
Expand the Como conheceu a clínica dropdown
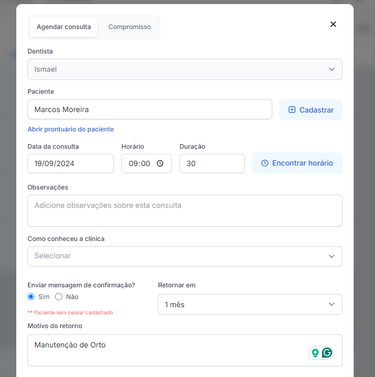[185, 256]
